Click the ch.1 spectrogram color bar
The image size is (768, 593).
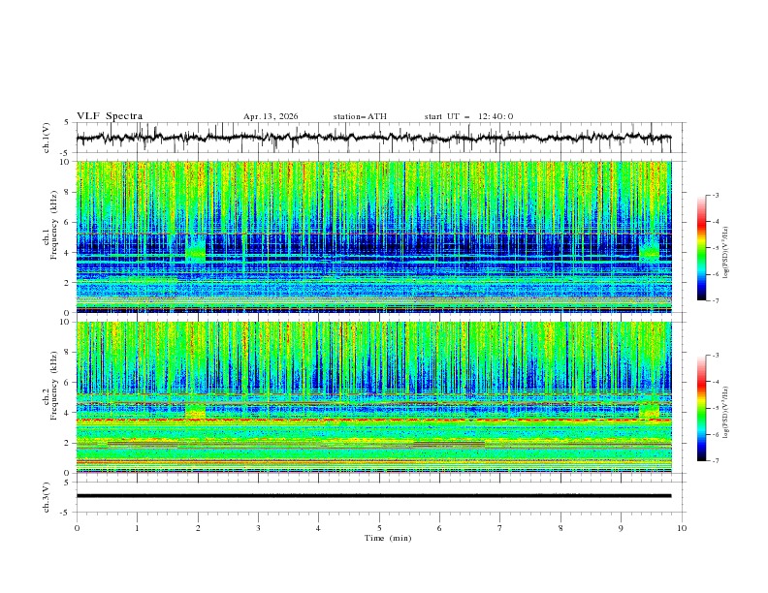pos(701,248)
